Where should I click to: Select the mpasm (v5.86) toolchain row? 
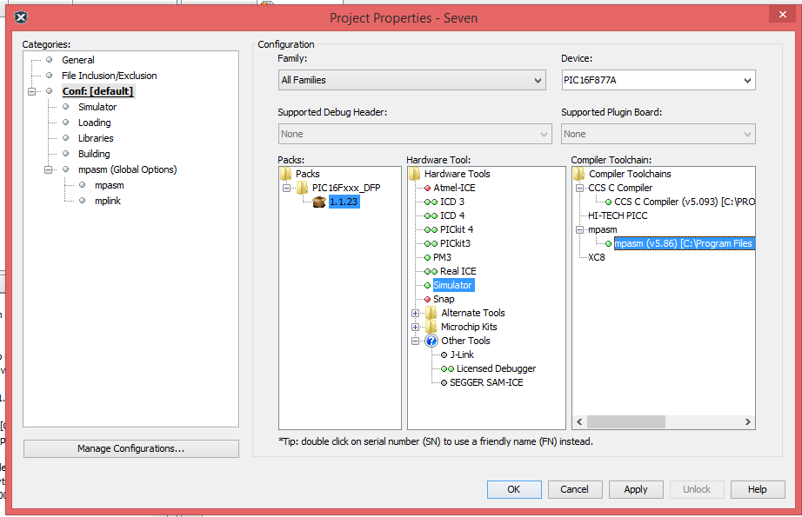(x=684, y=243)
